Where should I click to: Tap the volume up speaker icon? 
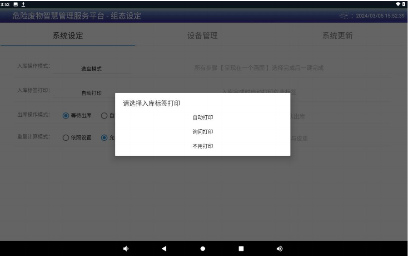tap(279, 248)
